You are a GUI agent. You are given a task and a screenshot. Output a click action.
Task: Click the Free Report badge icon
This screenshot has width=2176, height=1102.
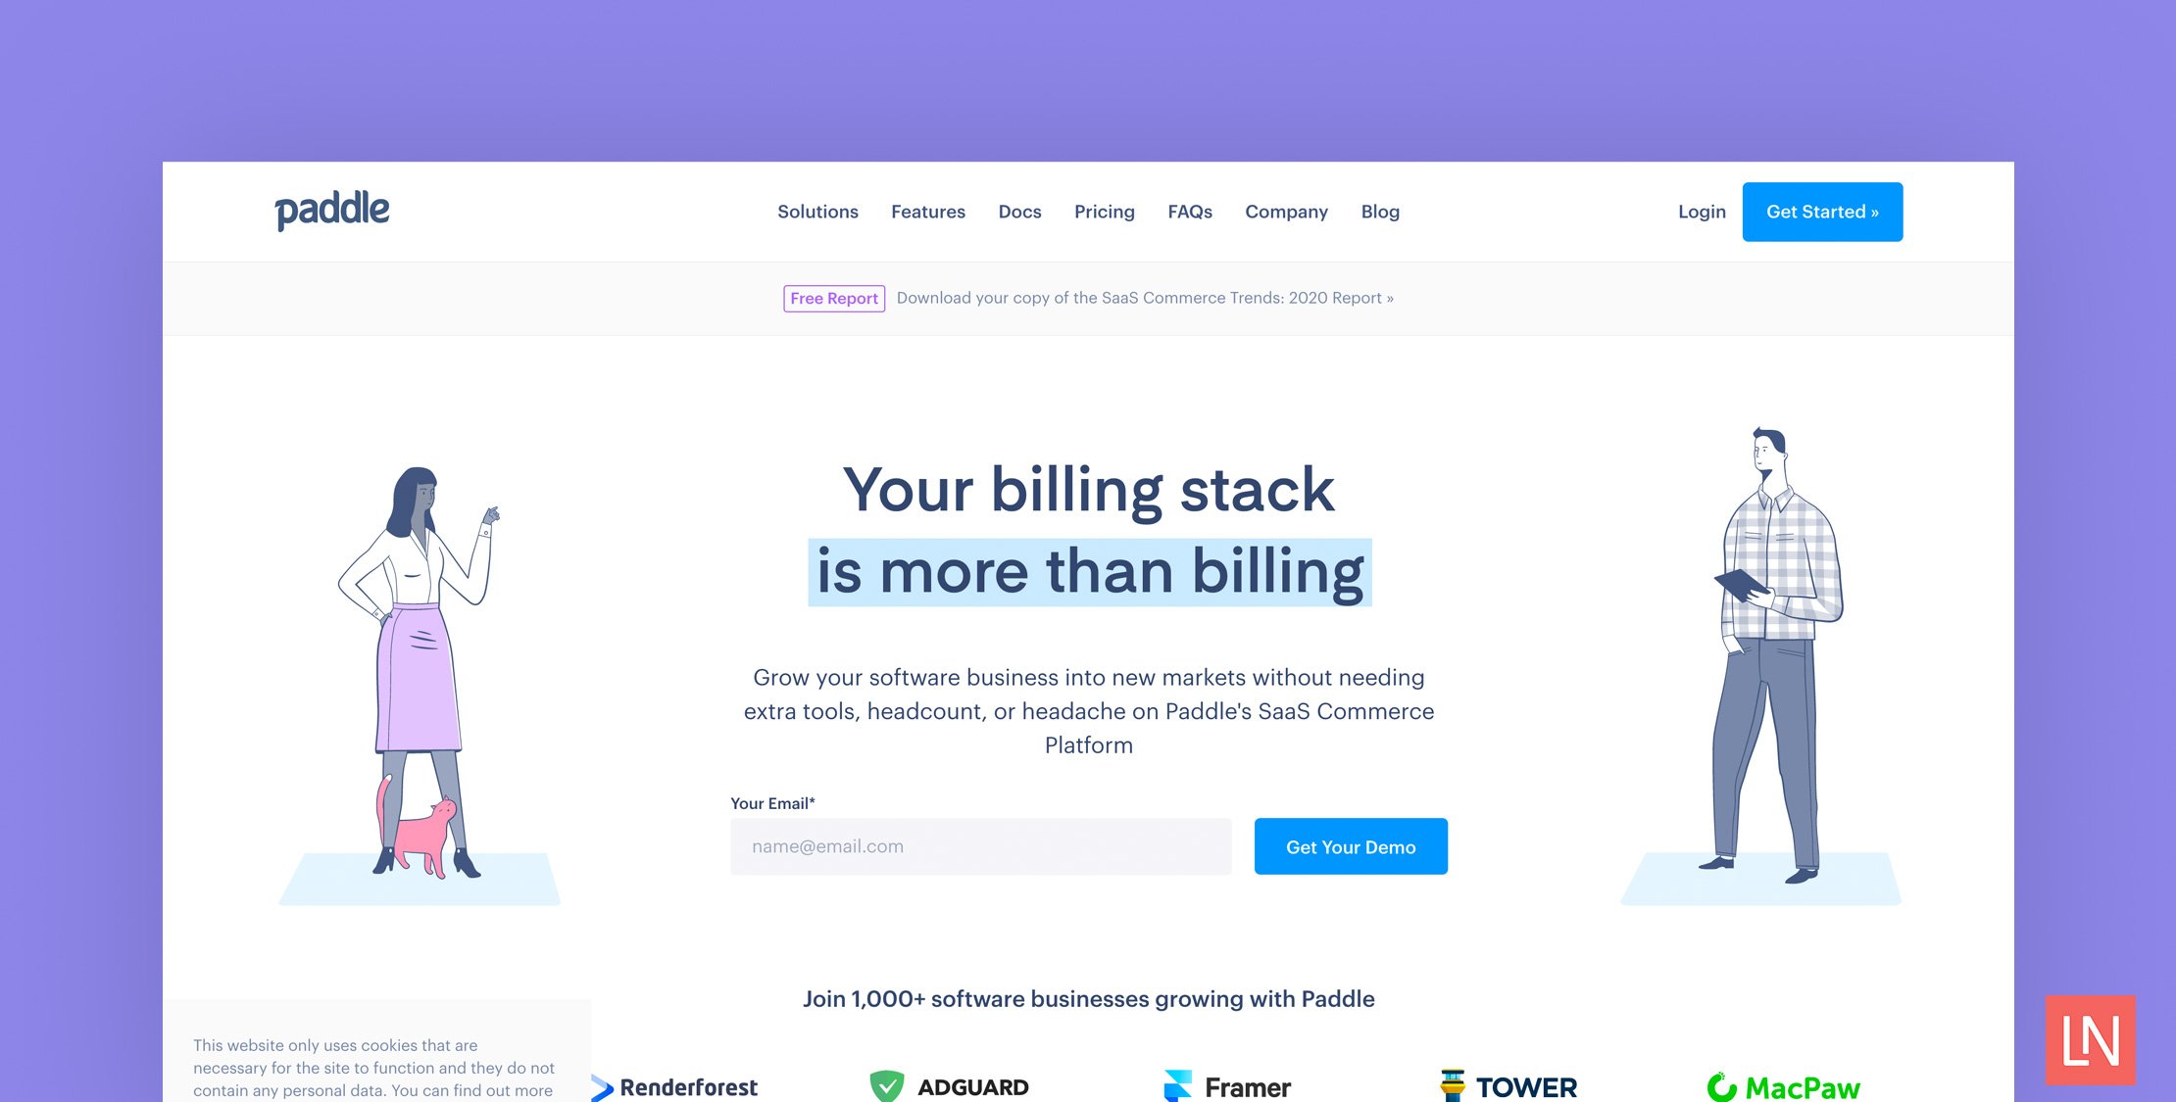[x=831, y=298]
